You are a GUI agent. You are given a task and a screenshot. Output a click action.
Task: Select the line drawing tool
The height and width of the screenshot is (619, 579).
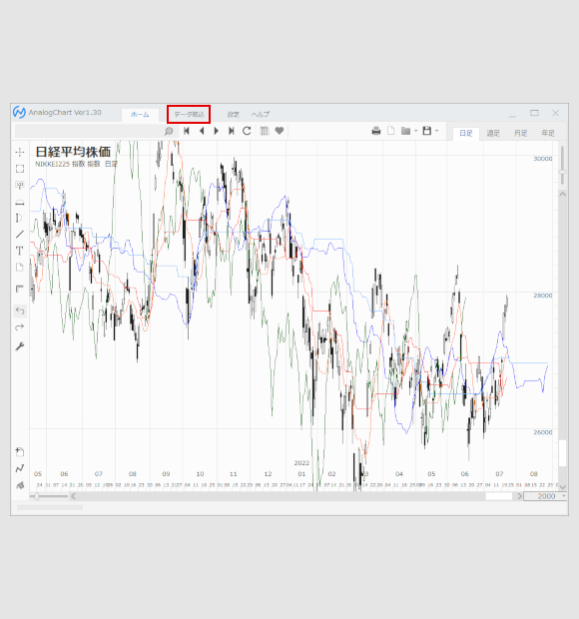(20, 235)
